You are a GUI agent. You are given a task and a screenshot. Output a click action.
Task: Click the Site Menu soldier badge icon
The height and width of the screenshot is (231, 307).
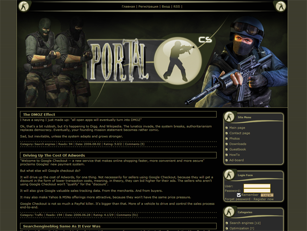click(x=229, y=117)
